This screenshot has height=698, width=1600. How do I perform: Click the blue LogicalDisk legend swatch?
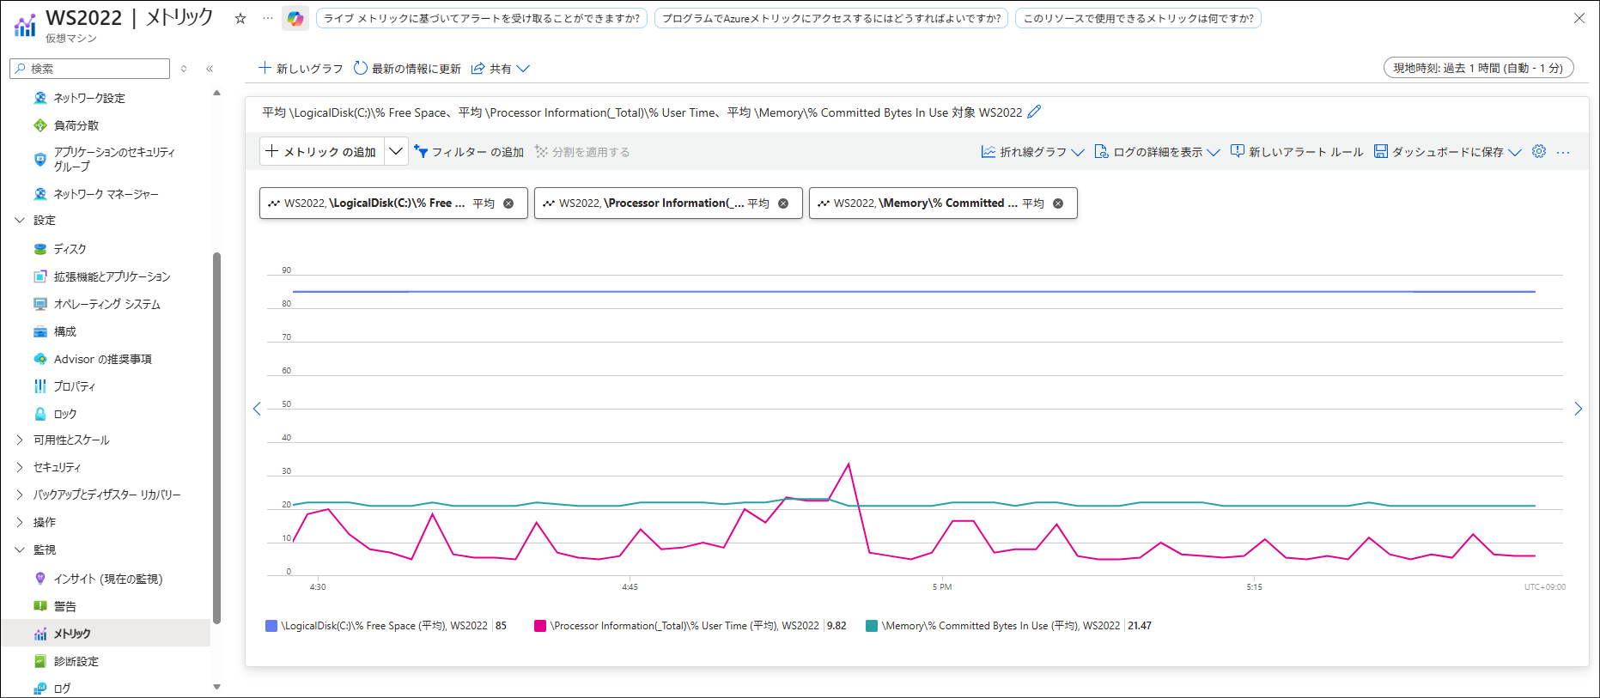(271, 626)
